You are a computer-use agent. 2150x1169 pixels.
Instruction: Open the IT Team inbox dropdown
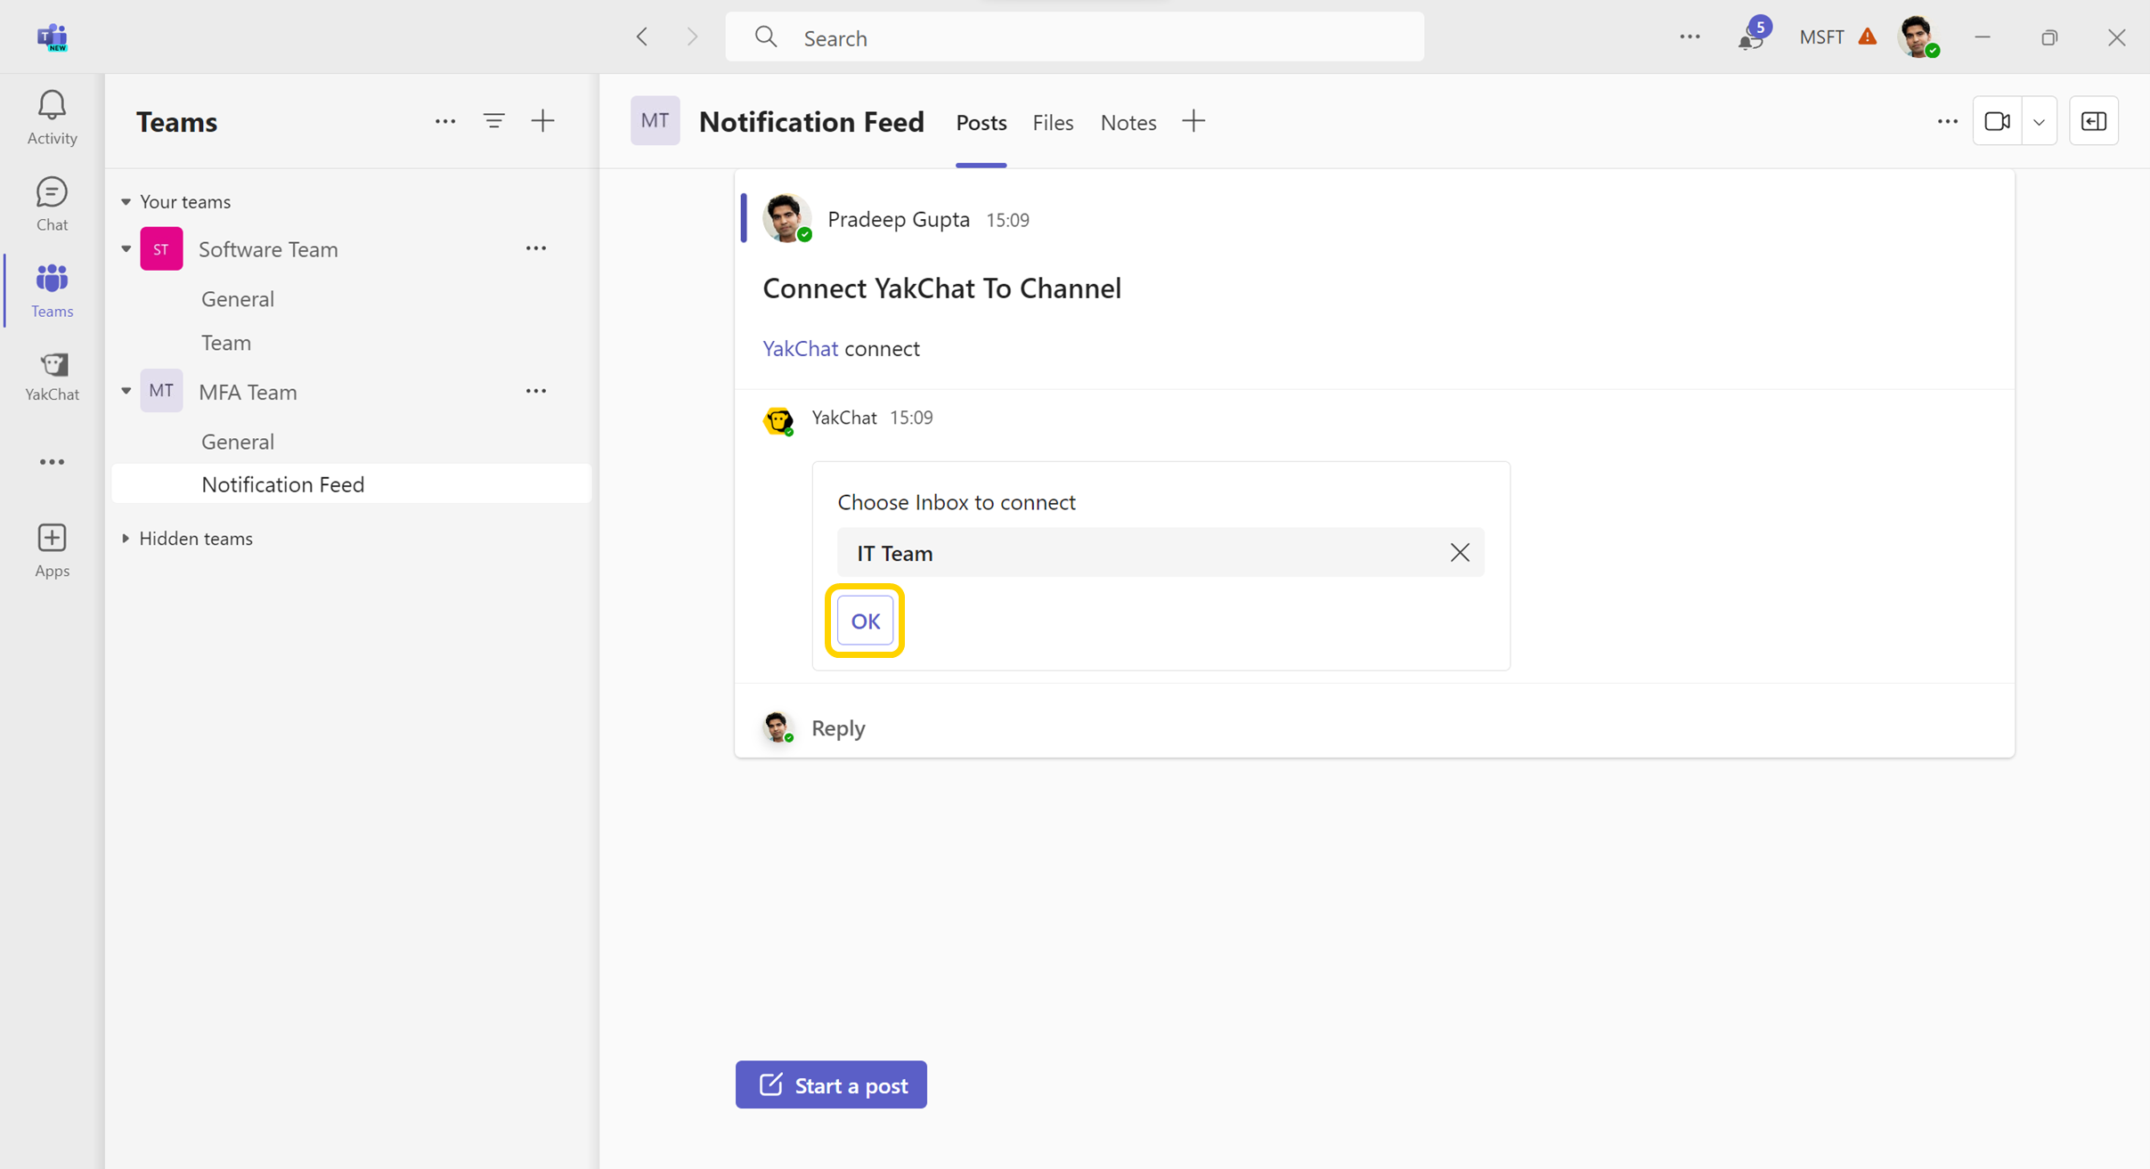1161,552
